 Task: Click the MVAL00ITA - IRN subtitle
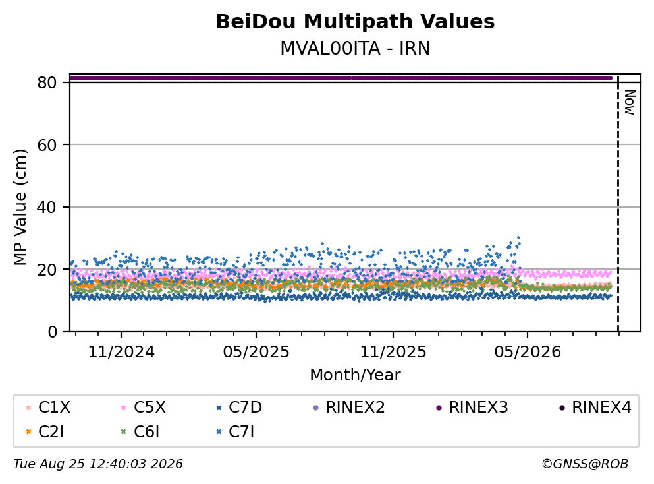pyautogui.click(x=355, y=48)
